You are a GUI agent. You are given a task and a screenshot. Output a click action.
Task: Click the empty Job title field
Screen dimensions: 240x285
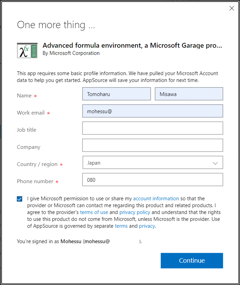tap(153, 128)
